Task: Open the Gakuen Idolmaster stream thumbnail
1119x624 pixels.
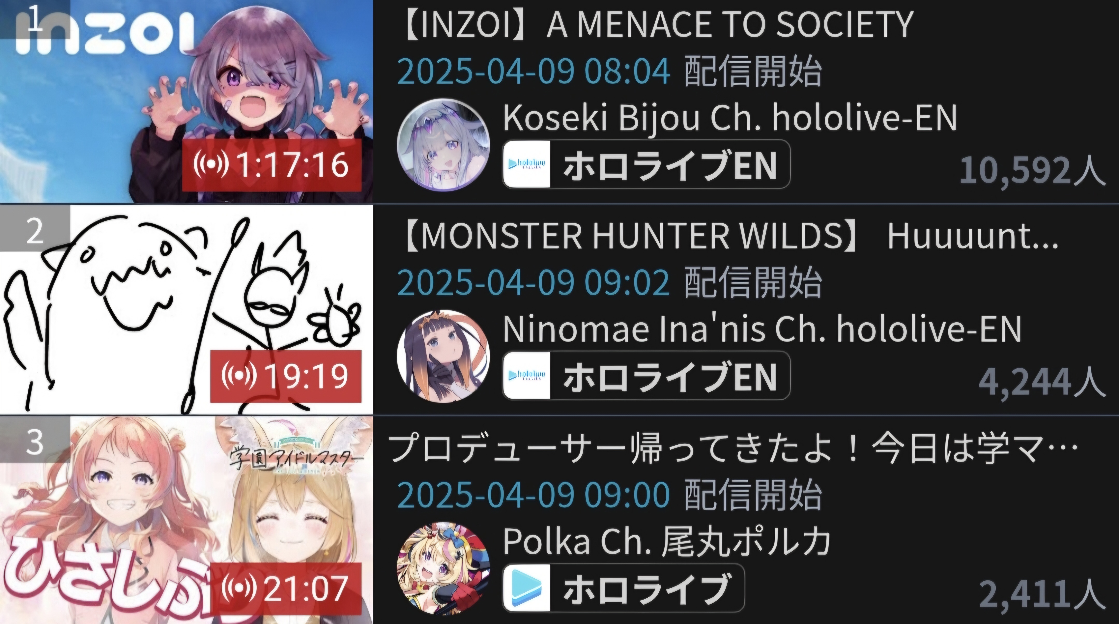Action: click(186, 520)
